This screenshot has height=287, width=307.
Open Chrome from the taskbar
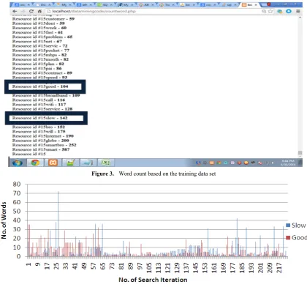[x=35, y=163]
